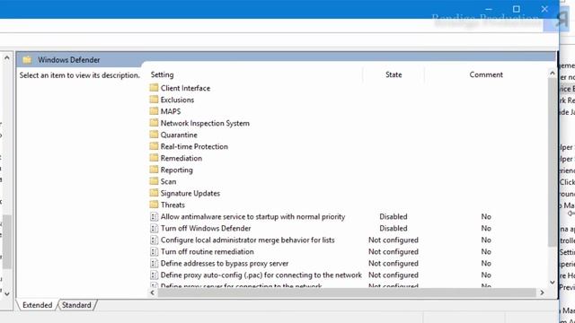The image size is (575, 323).
Task: Open the Scan folder icon
Action: (154, 181)
